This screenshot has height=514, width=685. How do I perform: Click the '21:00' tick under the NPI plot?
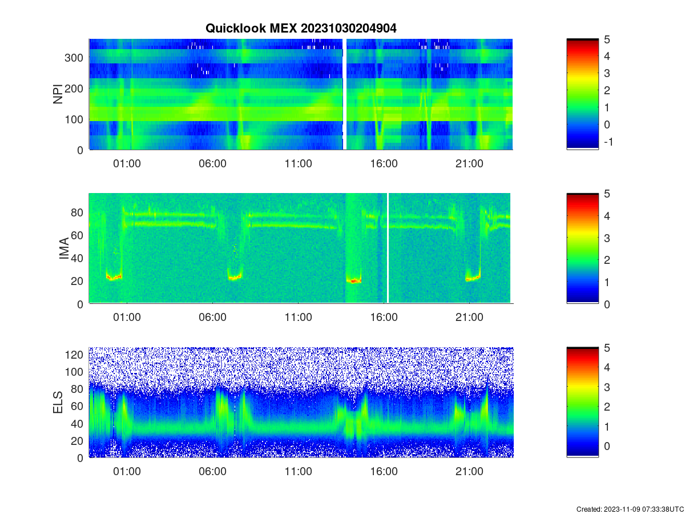pos(469,164)
